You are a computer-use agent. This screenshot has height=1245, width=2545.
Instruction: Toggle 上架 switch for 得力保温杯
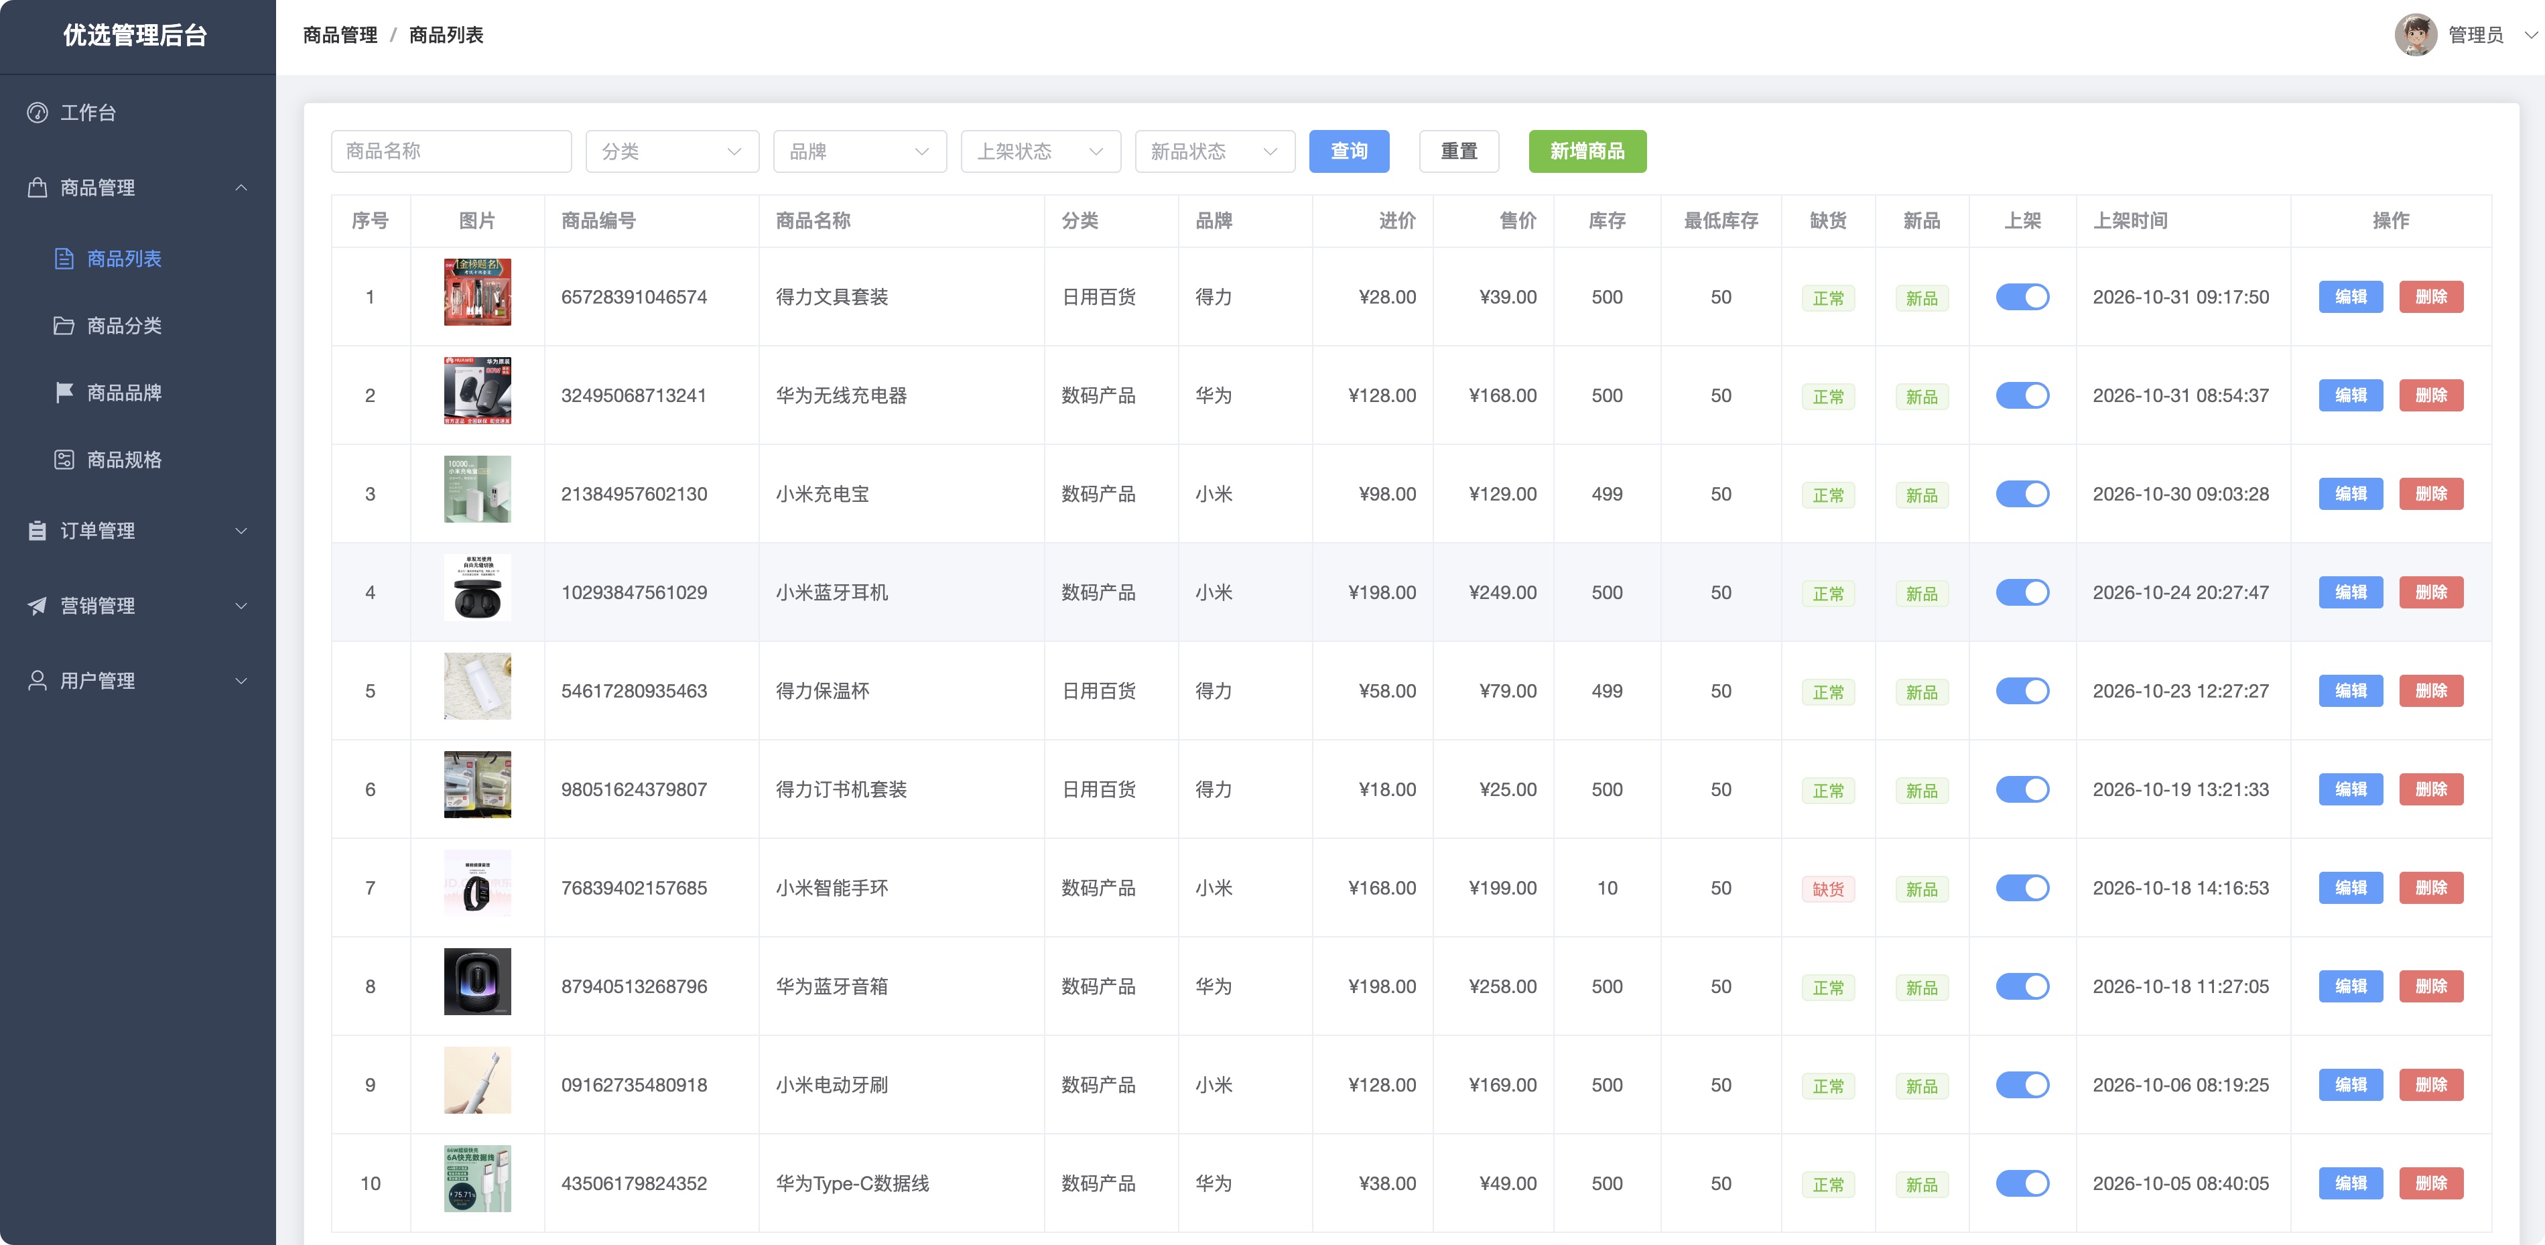2022,692
